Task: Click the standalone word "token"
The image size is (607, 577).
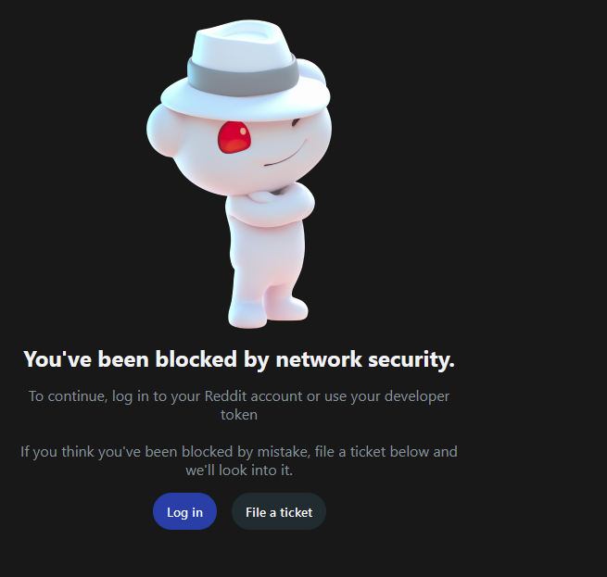Action: (239, 415)
